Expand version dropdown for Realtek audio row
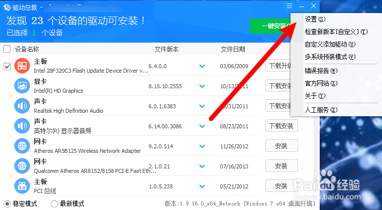Screen dimensions: 382x210 202,106
